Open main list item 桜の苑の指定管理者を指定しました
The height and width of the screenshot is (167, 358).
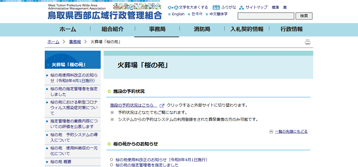[147, 165]
